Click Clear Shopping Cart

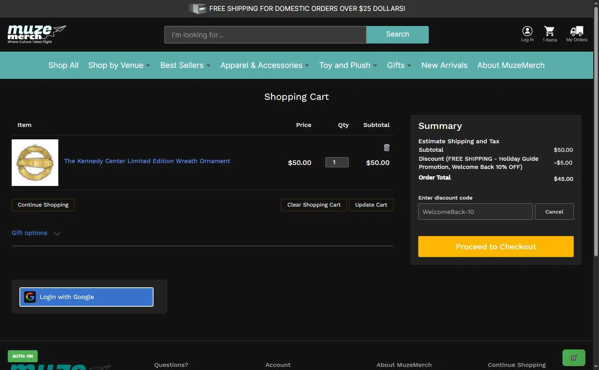[x=314, y=205]
